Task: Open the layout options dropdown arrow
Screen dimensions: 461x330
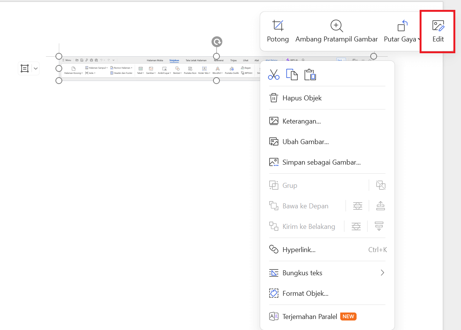Action: click(36, 68)
